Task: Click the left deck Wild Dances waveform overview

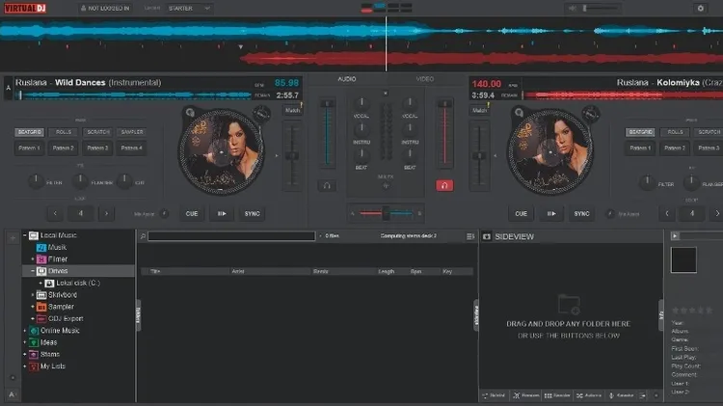Action: [136, 95]
